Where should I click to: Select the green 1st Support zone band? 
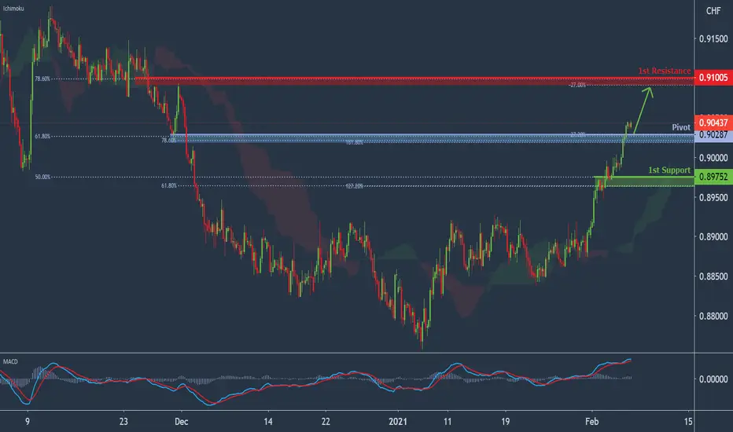click(x=644, y=181)
